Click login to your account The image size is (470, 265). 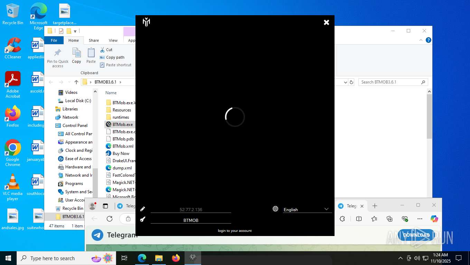(235, 230)
